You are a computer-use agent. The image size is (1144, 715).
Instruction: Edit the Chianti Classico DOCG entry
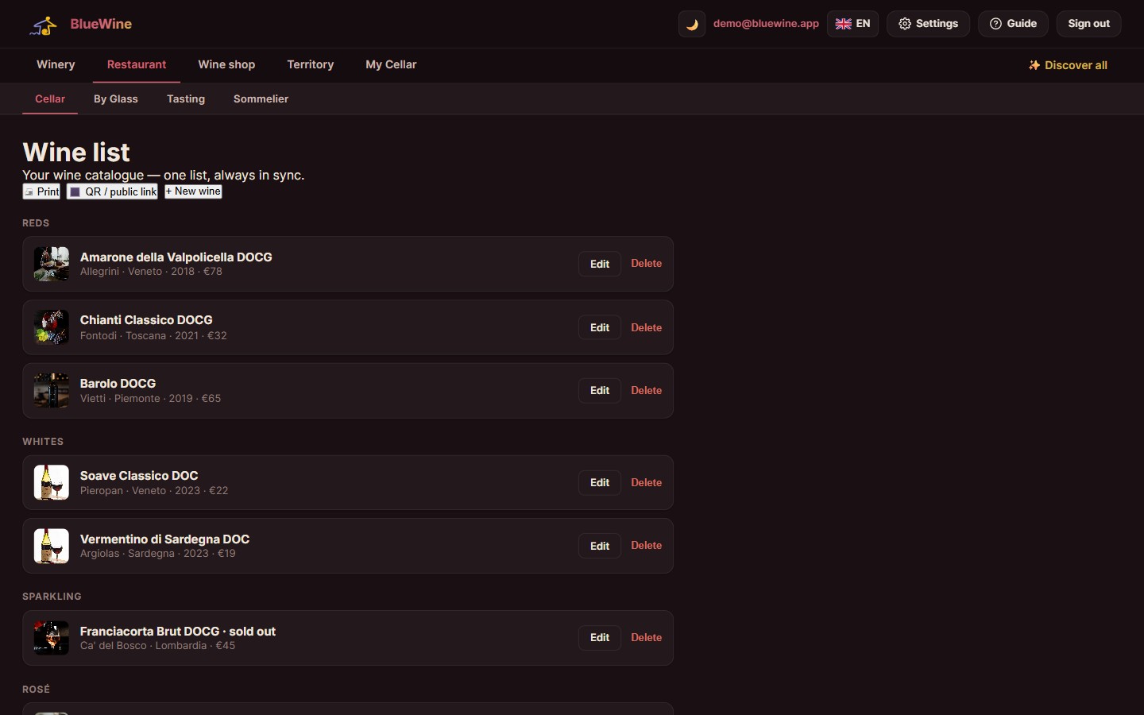(600, 327)
